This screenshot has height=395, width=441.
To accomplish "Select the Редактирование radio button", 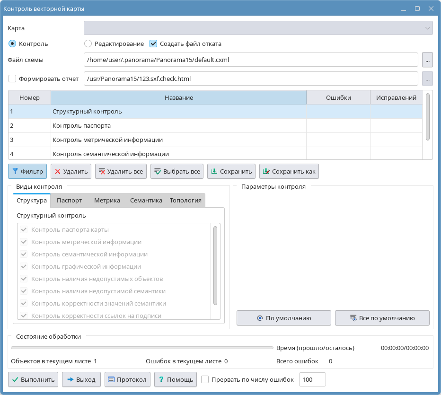I will [88, 44].
